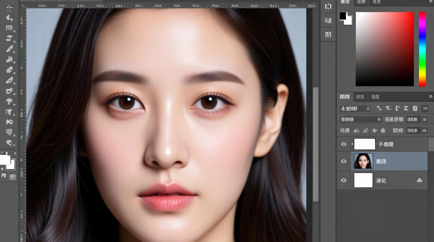Click the grid icon at the left toolbar bottom

(x=13, y=176)
